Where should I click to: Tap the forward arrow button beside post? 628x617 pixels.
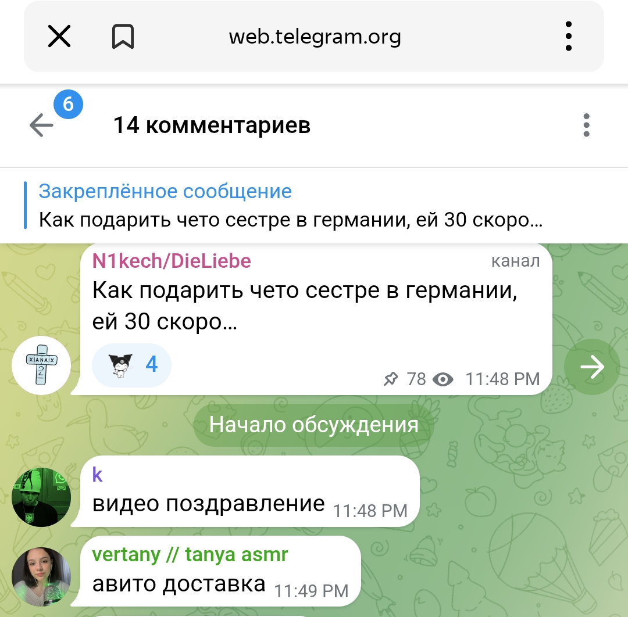592,367
